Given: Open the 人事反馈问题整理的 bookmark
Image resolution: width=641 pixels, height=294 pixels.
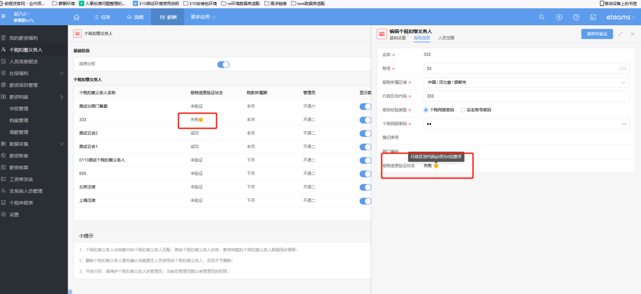Looking at the screenshot, I should click(x=102, y=3).
